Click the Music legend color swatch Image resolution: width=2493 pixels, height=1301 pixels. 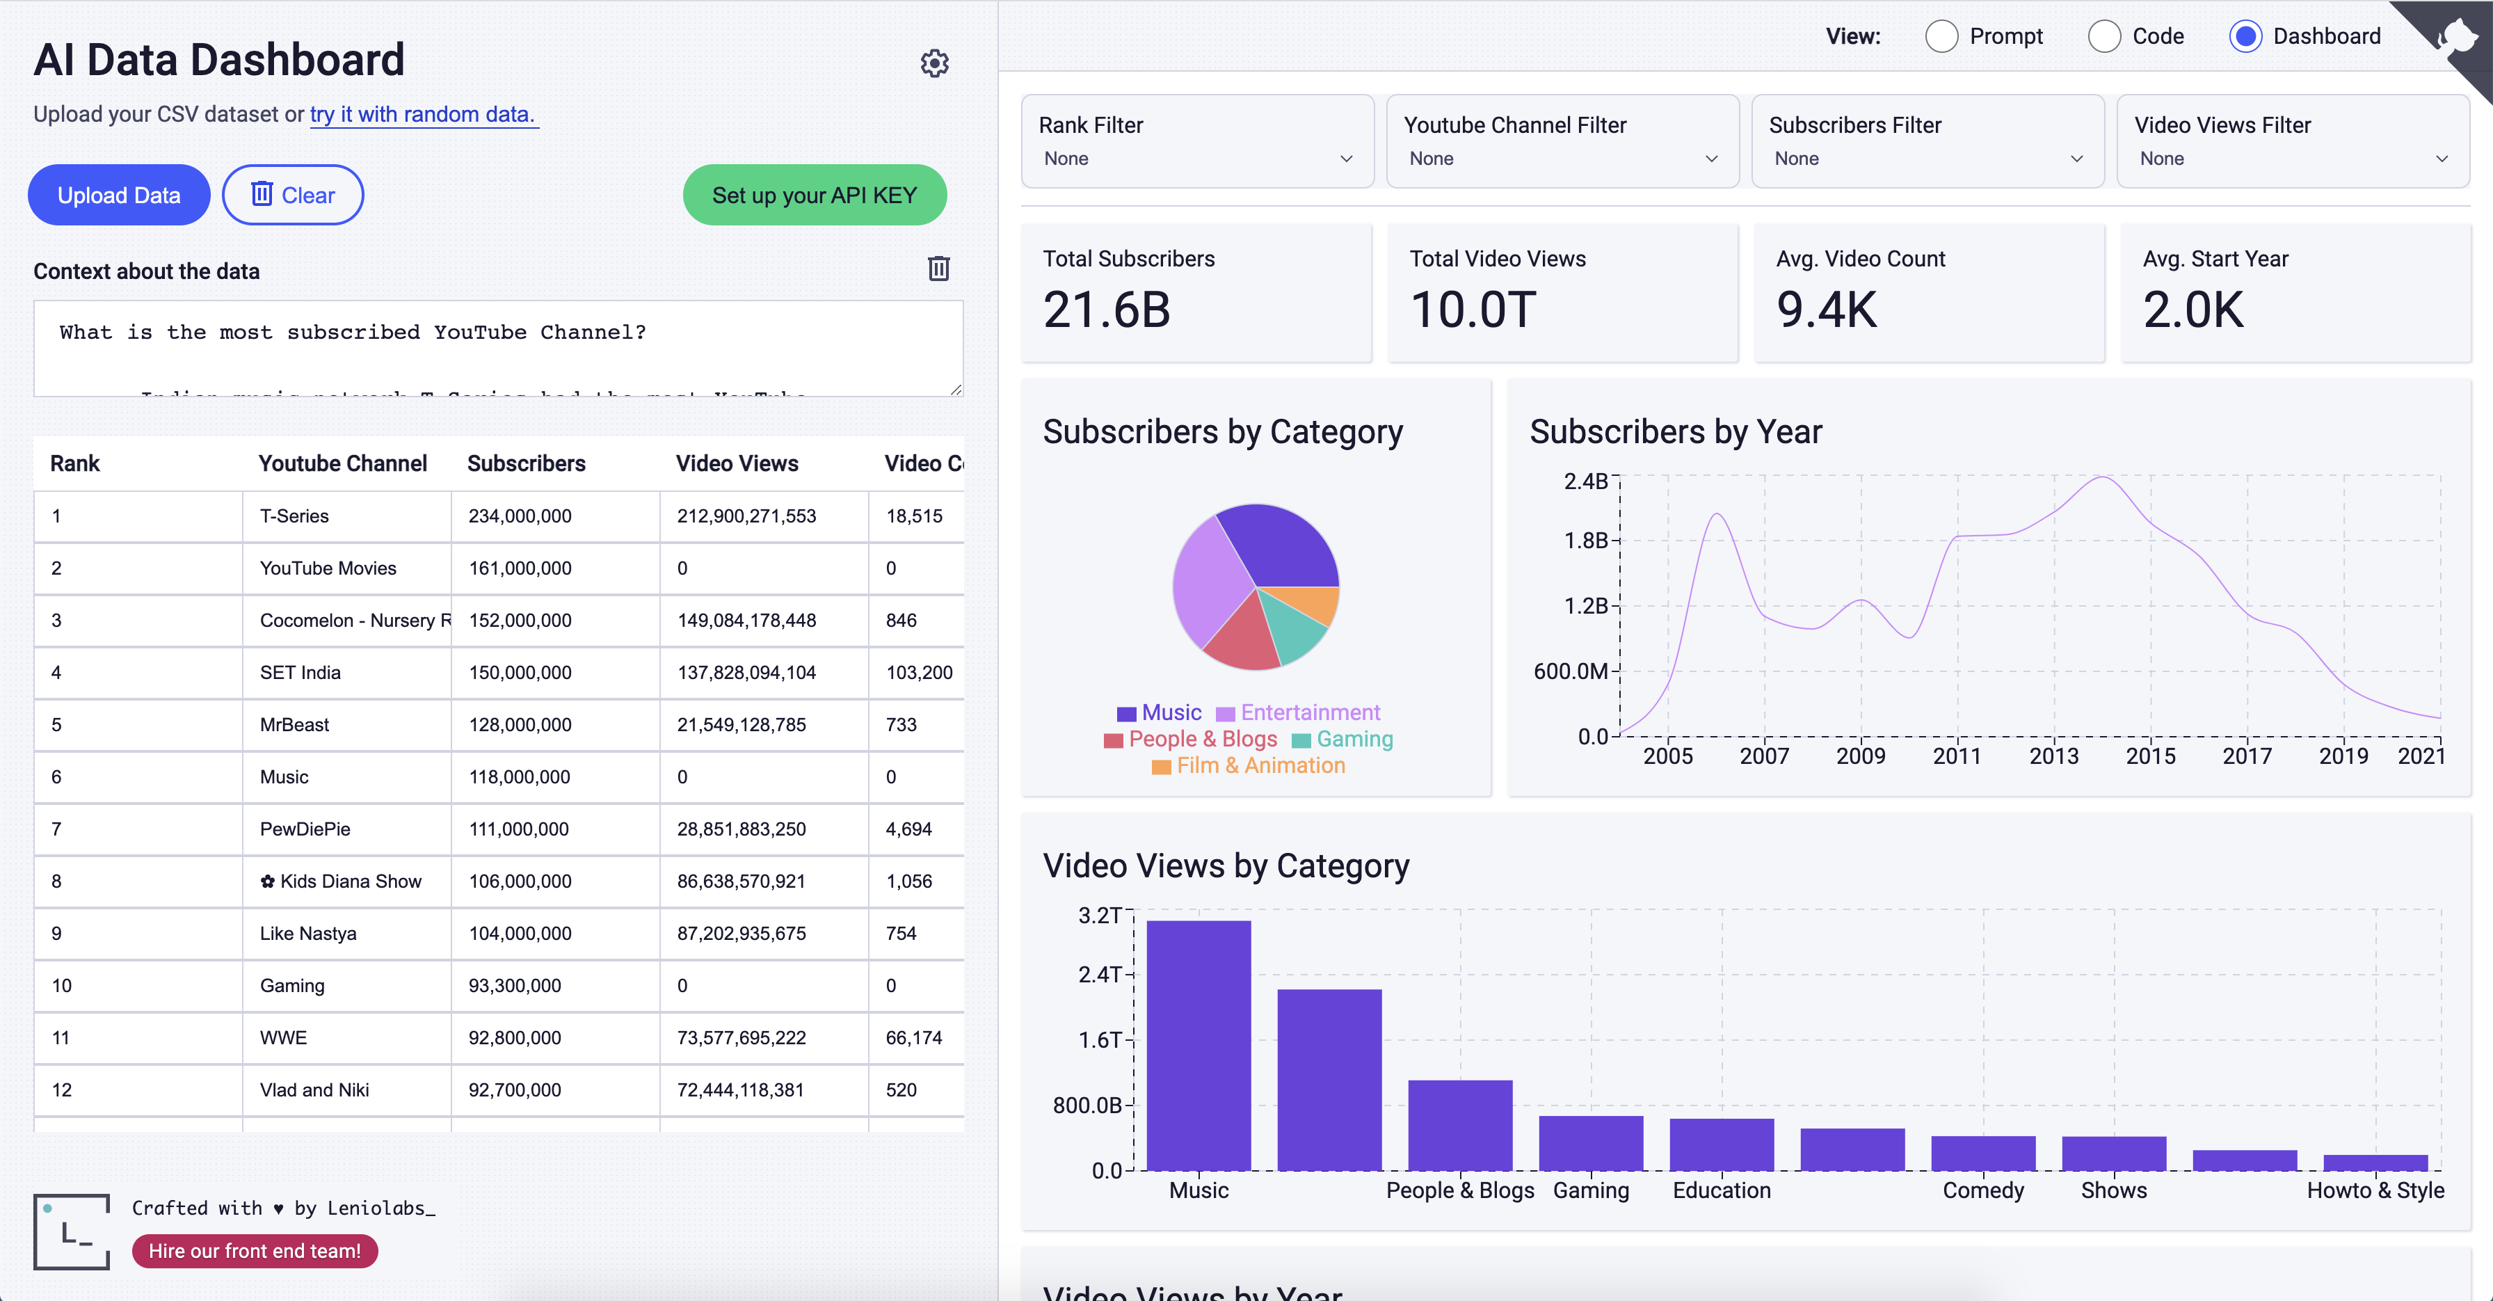(x=1125, y=715)
